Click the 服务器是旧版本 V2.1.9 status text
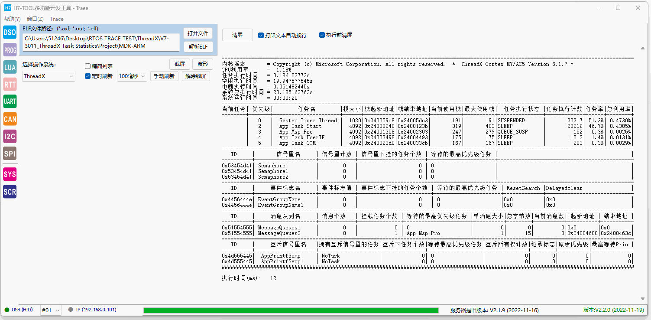The image size is (651, 320). coord(495,310)
